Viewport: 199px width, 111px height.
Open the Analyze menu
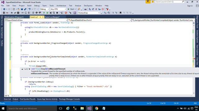pos(78,6)
